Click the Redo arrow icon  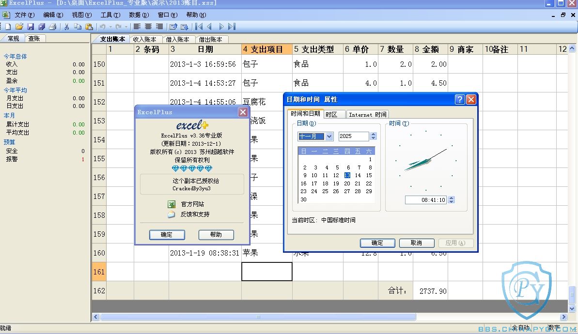(118, 27)
